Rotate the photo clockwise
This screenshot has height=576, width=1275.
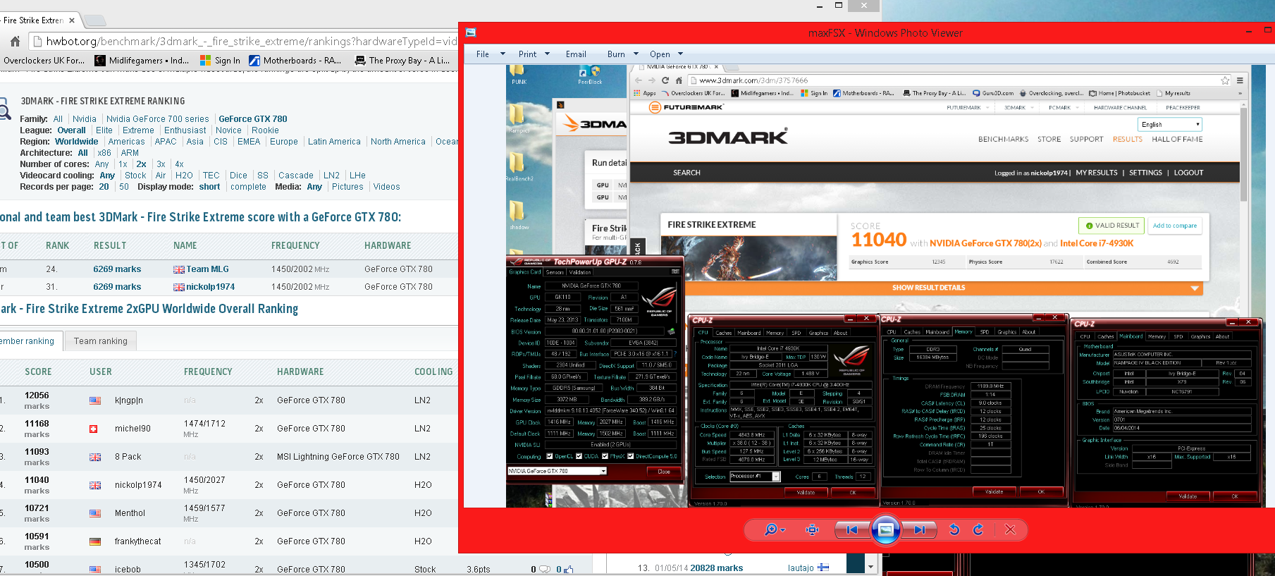[x=978, y=529]
